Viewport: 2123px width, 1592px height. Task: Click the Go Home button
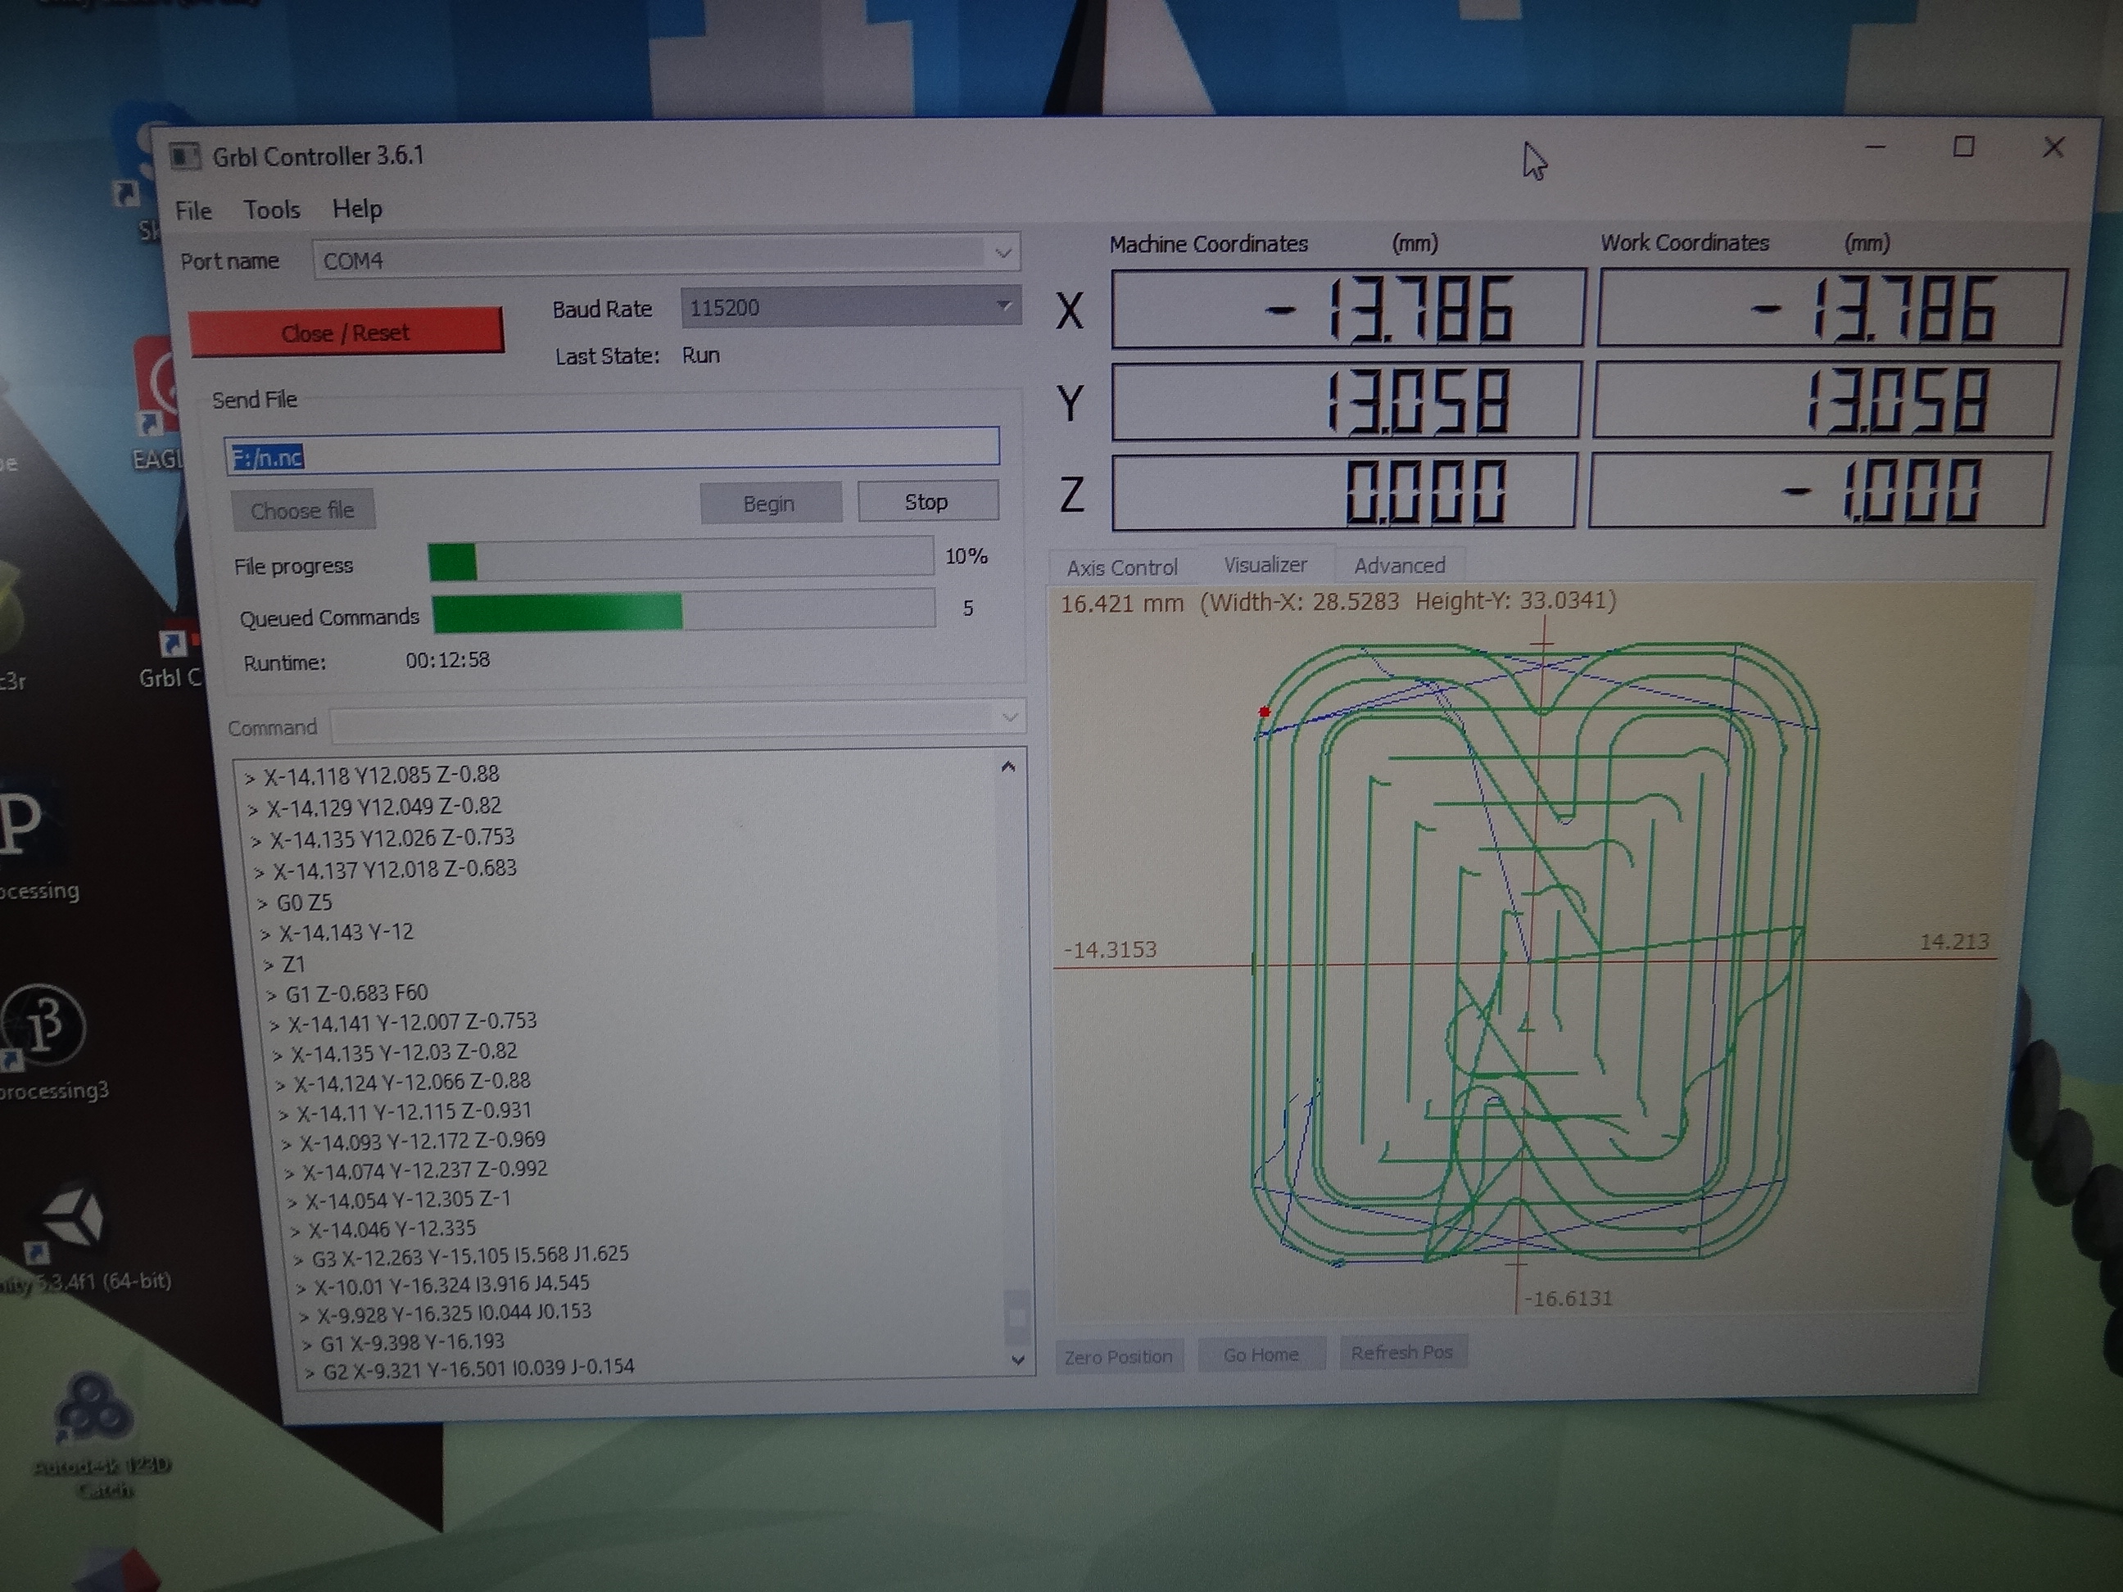pyautogui.click(x=1261, y=1354)
